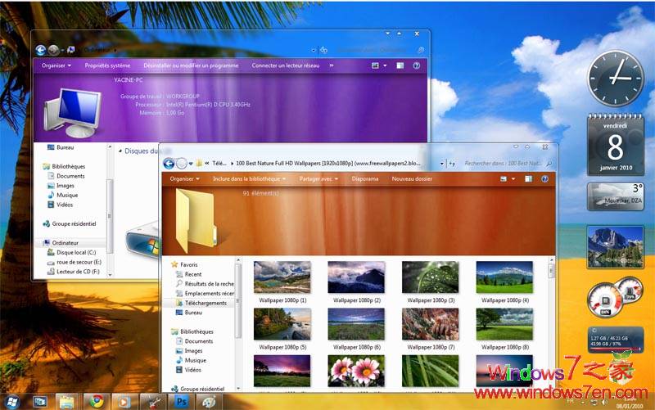Expand address bar history dropdown in wallpapers window
The width and height of the screenshot is (655, 410).
pos(442,164)
